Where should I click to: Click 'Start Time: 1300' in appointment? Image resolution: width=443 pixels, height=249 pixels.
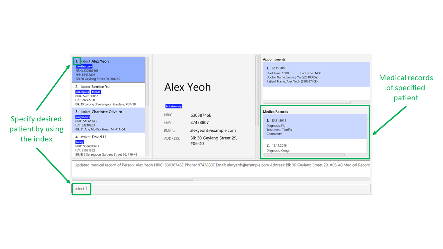[278, 73]
